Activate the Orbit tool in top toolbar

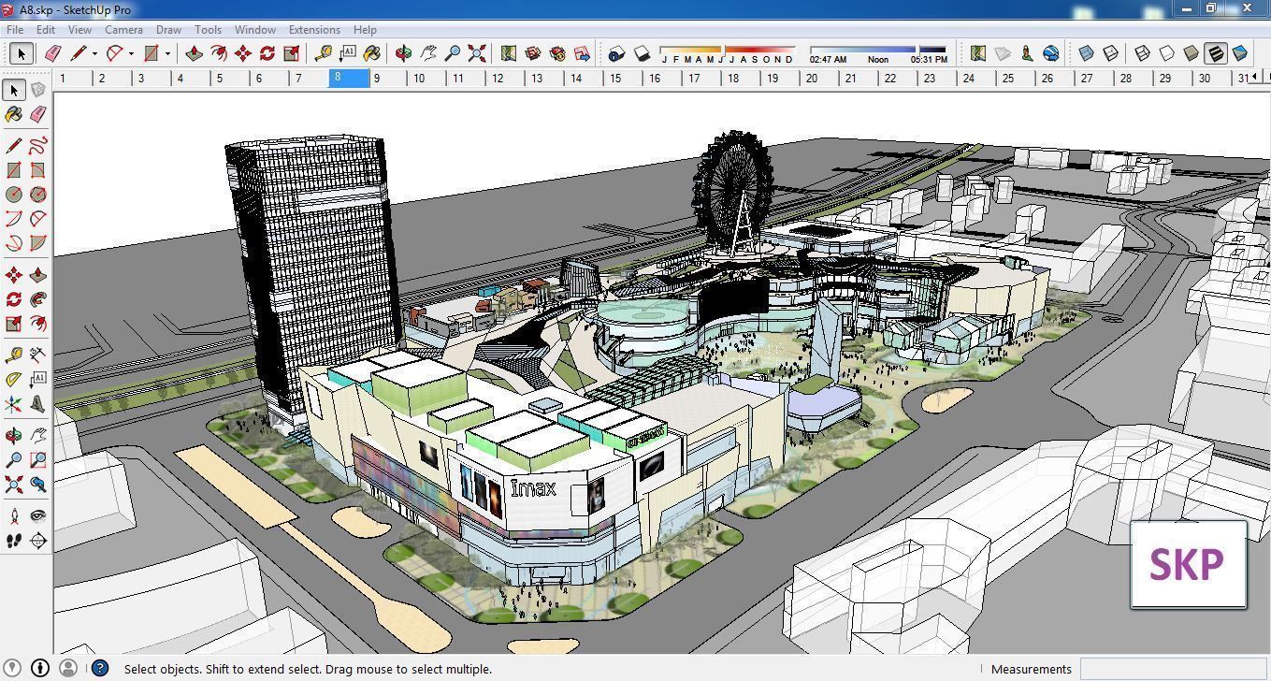tap(402, 54)
